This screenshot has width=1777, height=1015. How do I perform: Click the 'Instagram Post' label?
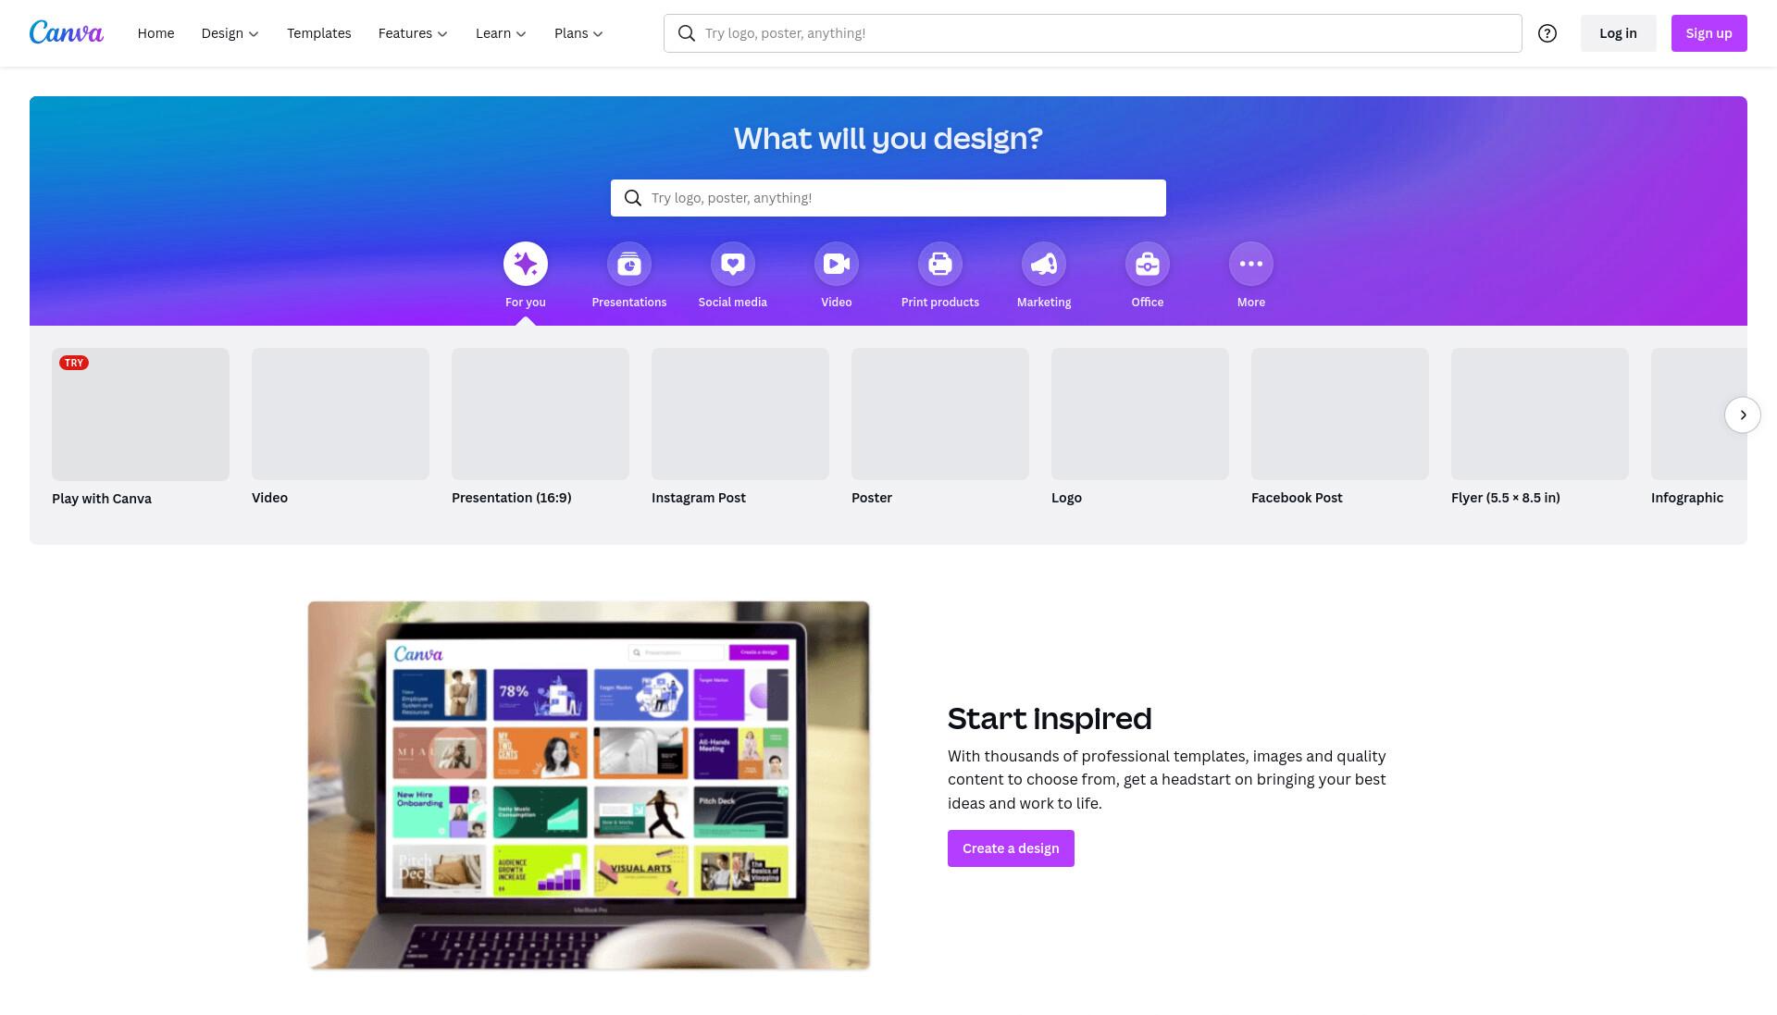click(699, 498)
